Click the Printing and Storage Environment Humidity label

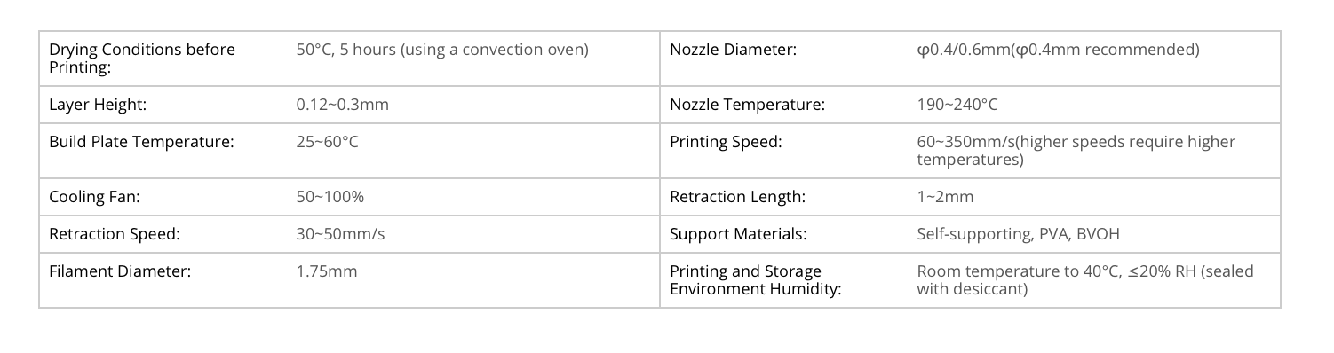(x=755, y=280)
